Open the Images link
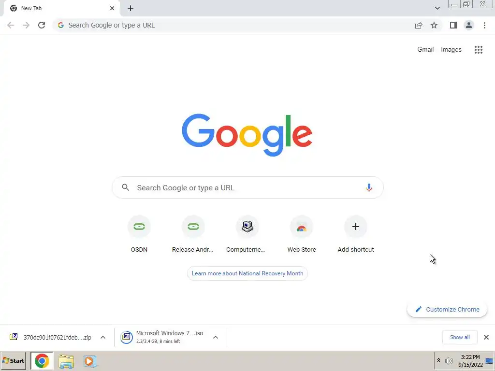 [x=451, y=50]
